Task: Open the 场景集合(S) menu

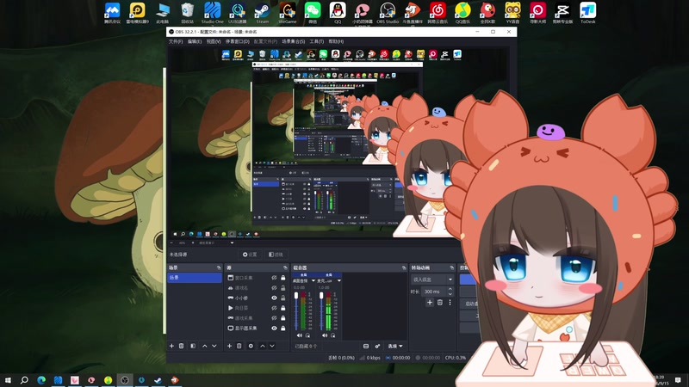Action: (x=293, y=41)
